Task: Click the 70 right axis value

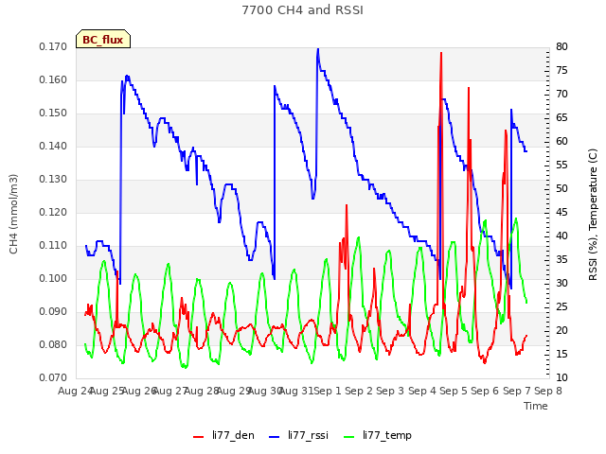Action: (561, 94)
